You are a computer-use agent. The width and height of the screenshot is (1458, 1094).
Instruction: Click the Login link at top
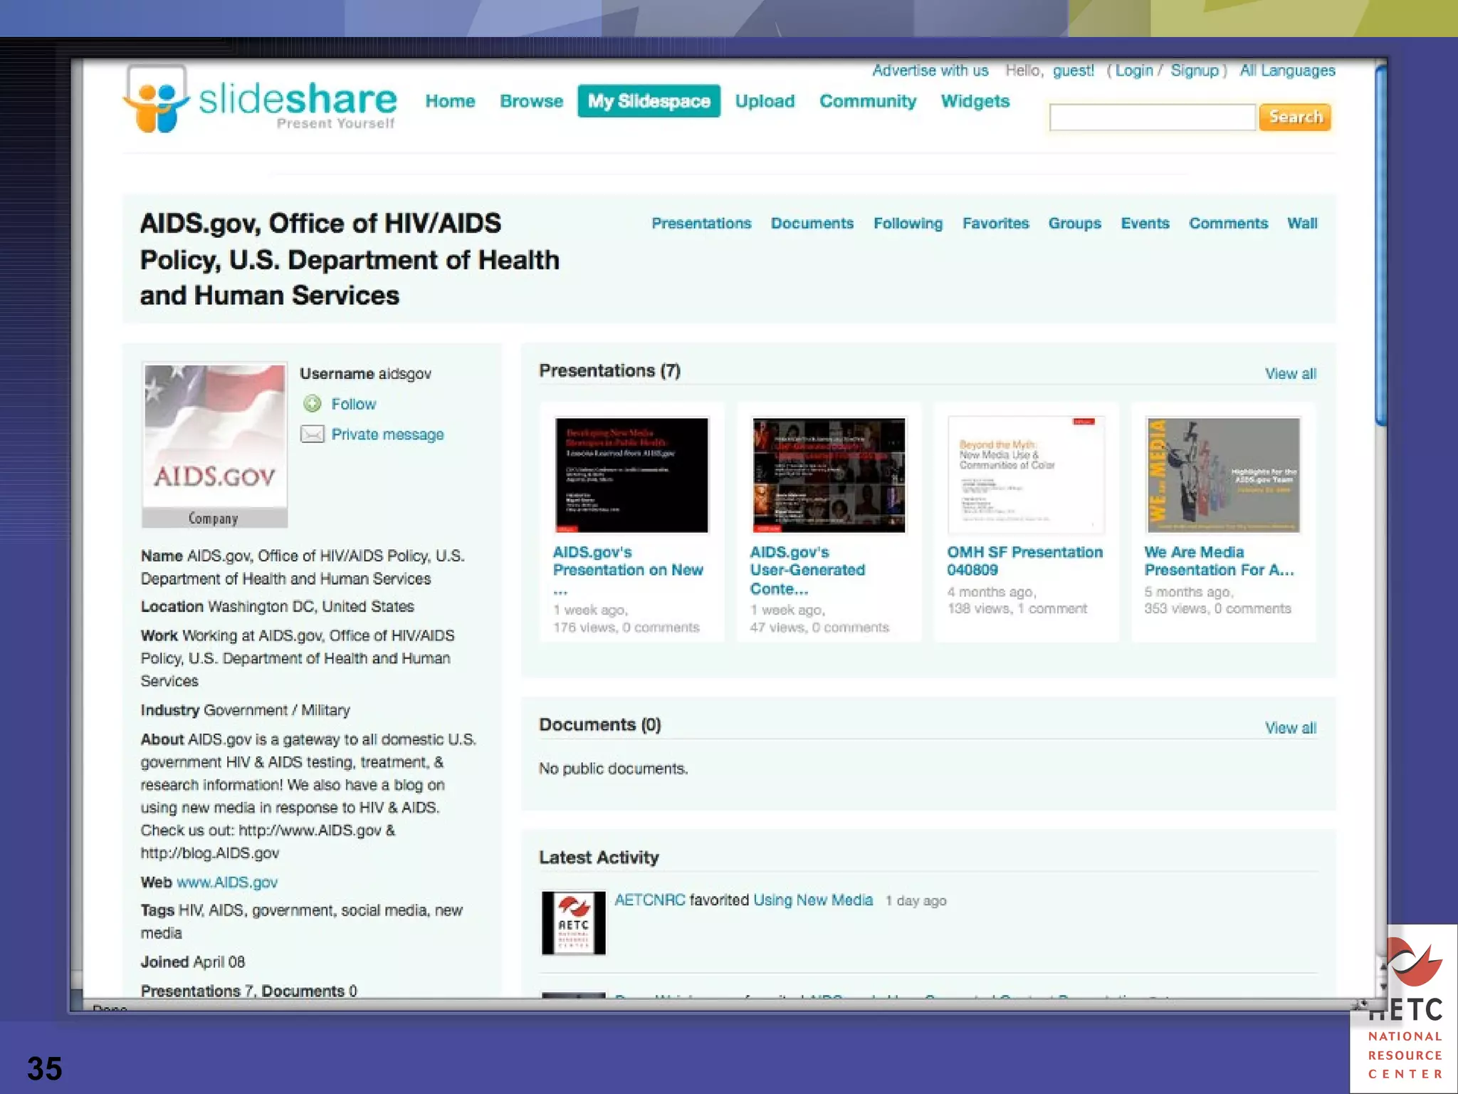[1133, 71]
